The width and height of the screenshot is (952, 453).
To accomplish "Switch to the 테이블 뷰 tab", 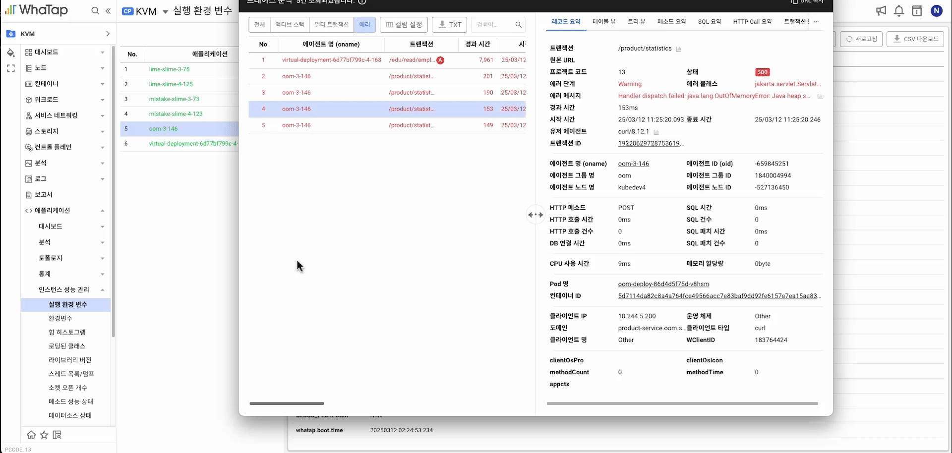I will [x=604, y=22].
